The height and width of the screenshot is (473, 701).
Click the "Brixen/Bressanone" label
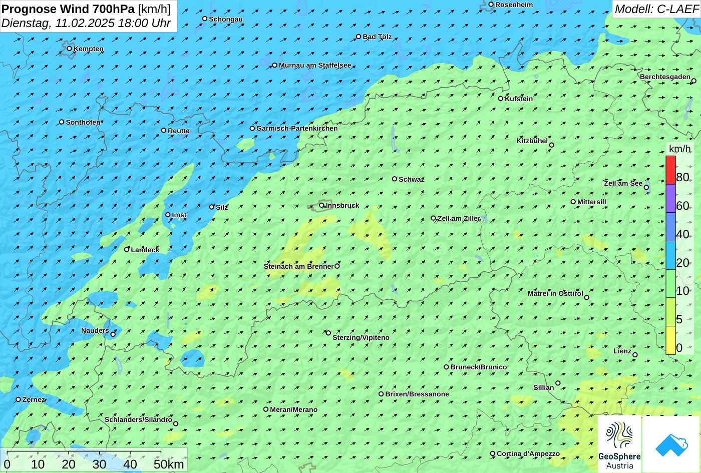pyautogui.click(x=417, y=394)
